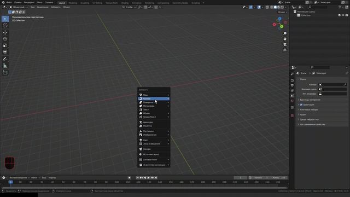Click the Камера field in Scene properties
350x197 pixels.
[332, 85]
